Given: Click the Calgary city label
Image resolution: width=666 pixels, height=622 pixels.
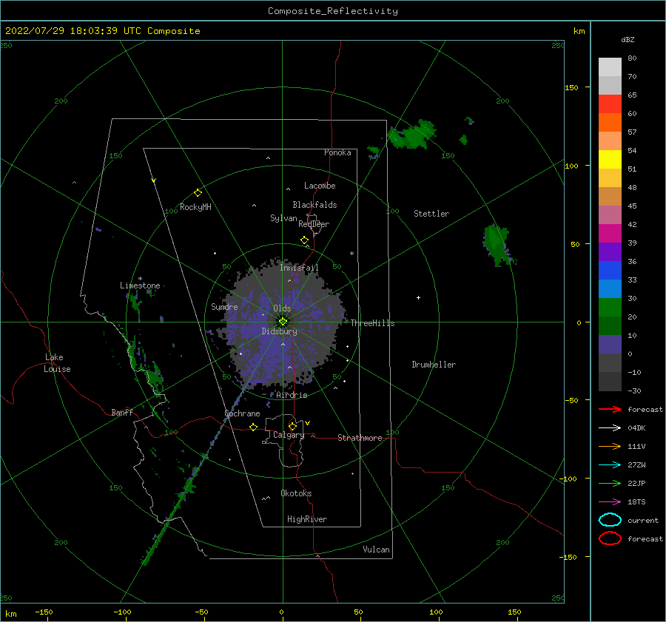Looking at the screenshot, I should pos(289,435).
